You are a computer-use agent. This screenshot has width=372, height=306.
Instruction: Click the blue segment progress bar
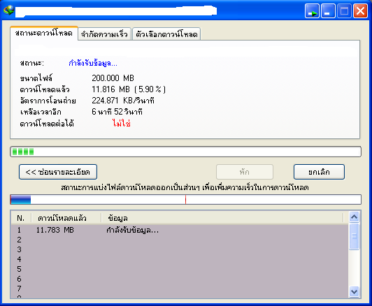pyautogui.click(x=185, y=200)
